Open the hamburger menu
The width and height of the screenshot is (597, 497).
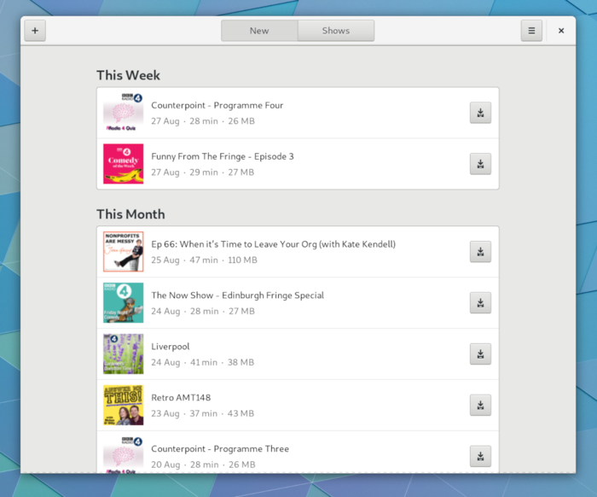point(531,31)
